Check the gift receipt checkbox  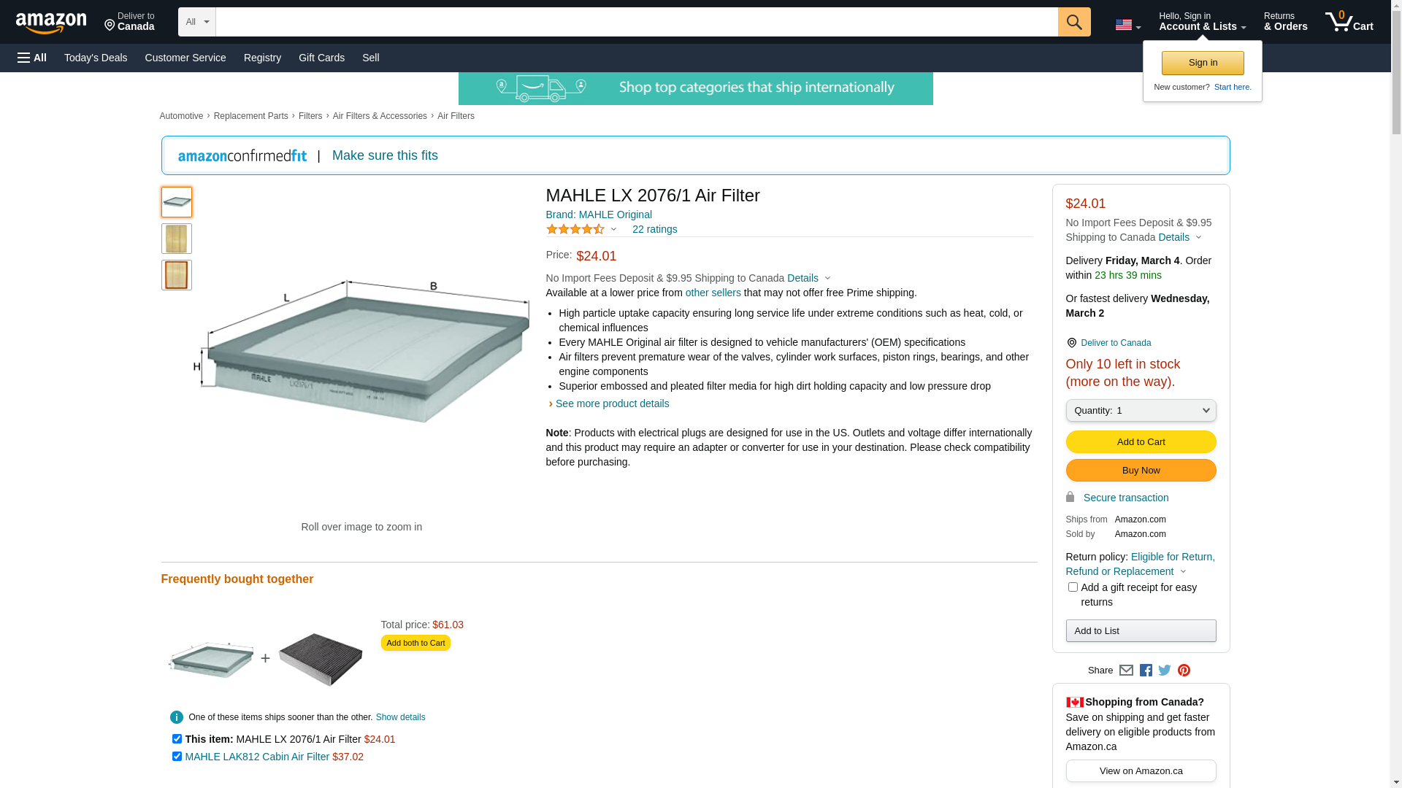point(1073,587)
